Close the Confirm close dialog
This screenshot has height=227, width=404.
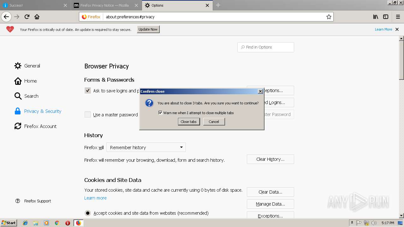pos(260,91)
